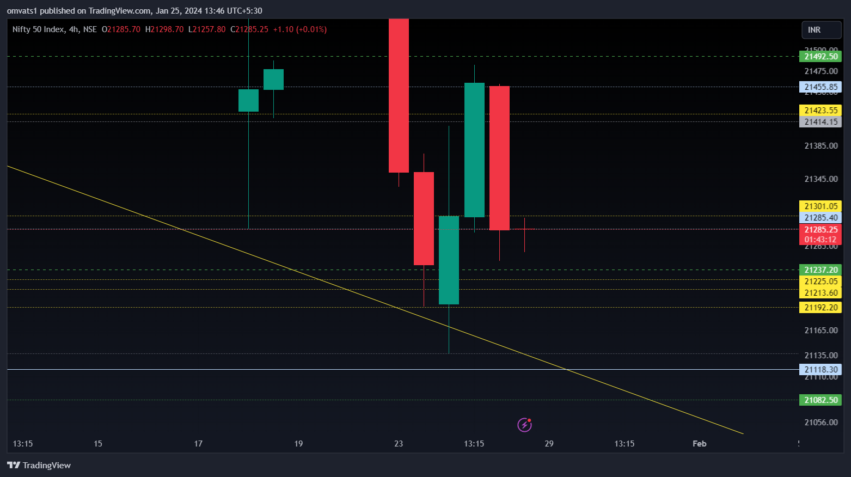This screenshot has height=477, width=851.
Task: Select the 21414.15 gray price label
Action: tap(821, 122)
